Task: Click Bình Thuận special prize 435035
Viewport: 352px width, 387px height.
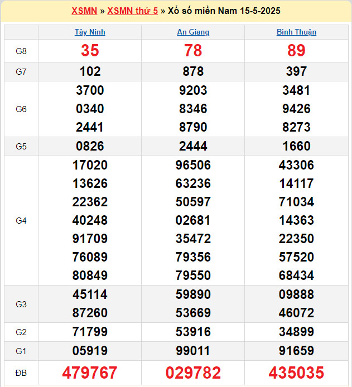Action: [296, 373]
